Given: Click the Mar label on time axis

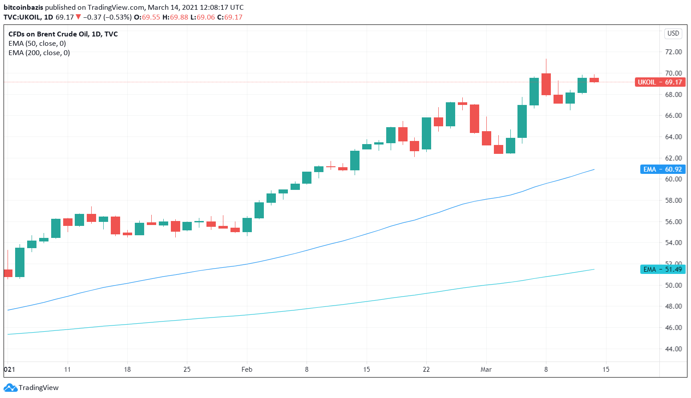Looking at the screenshot, I should point(486,370).
